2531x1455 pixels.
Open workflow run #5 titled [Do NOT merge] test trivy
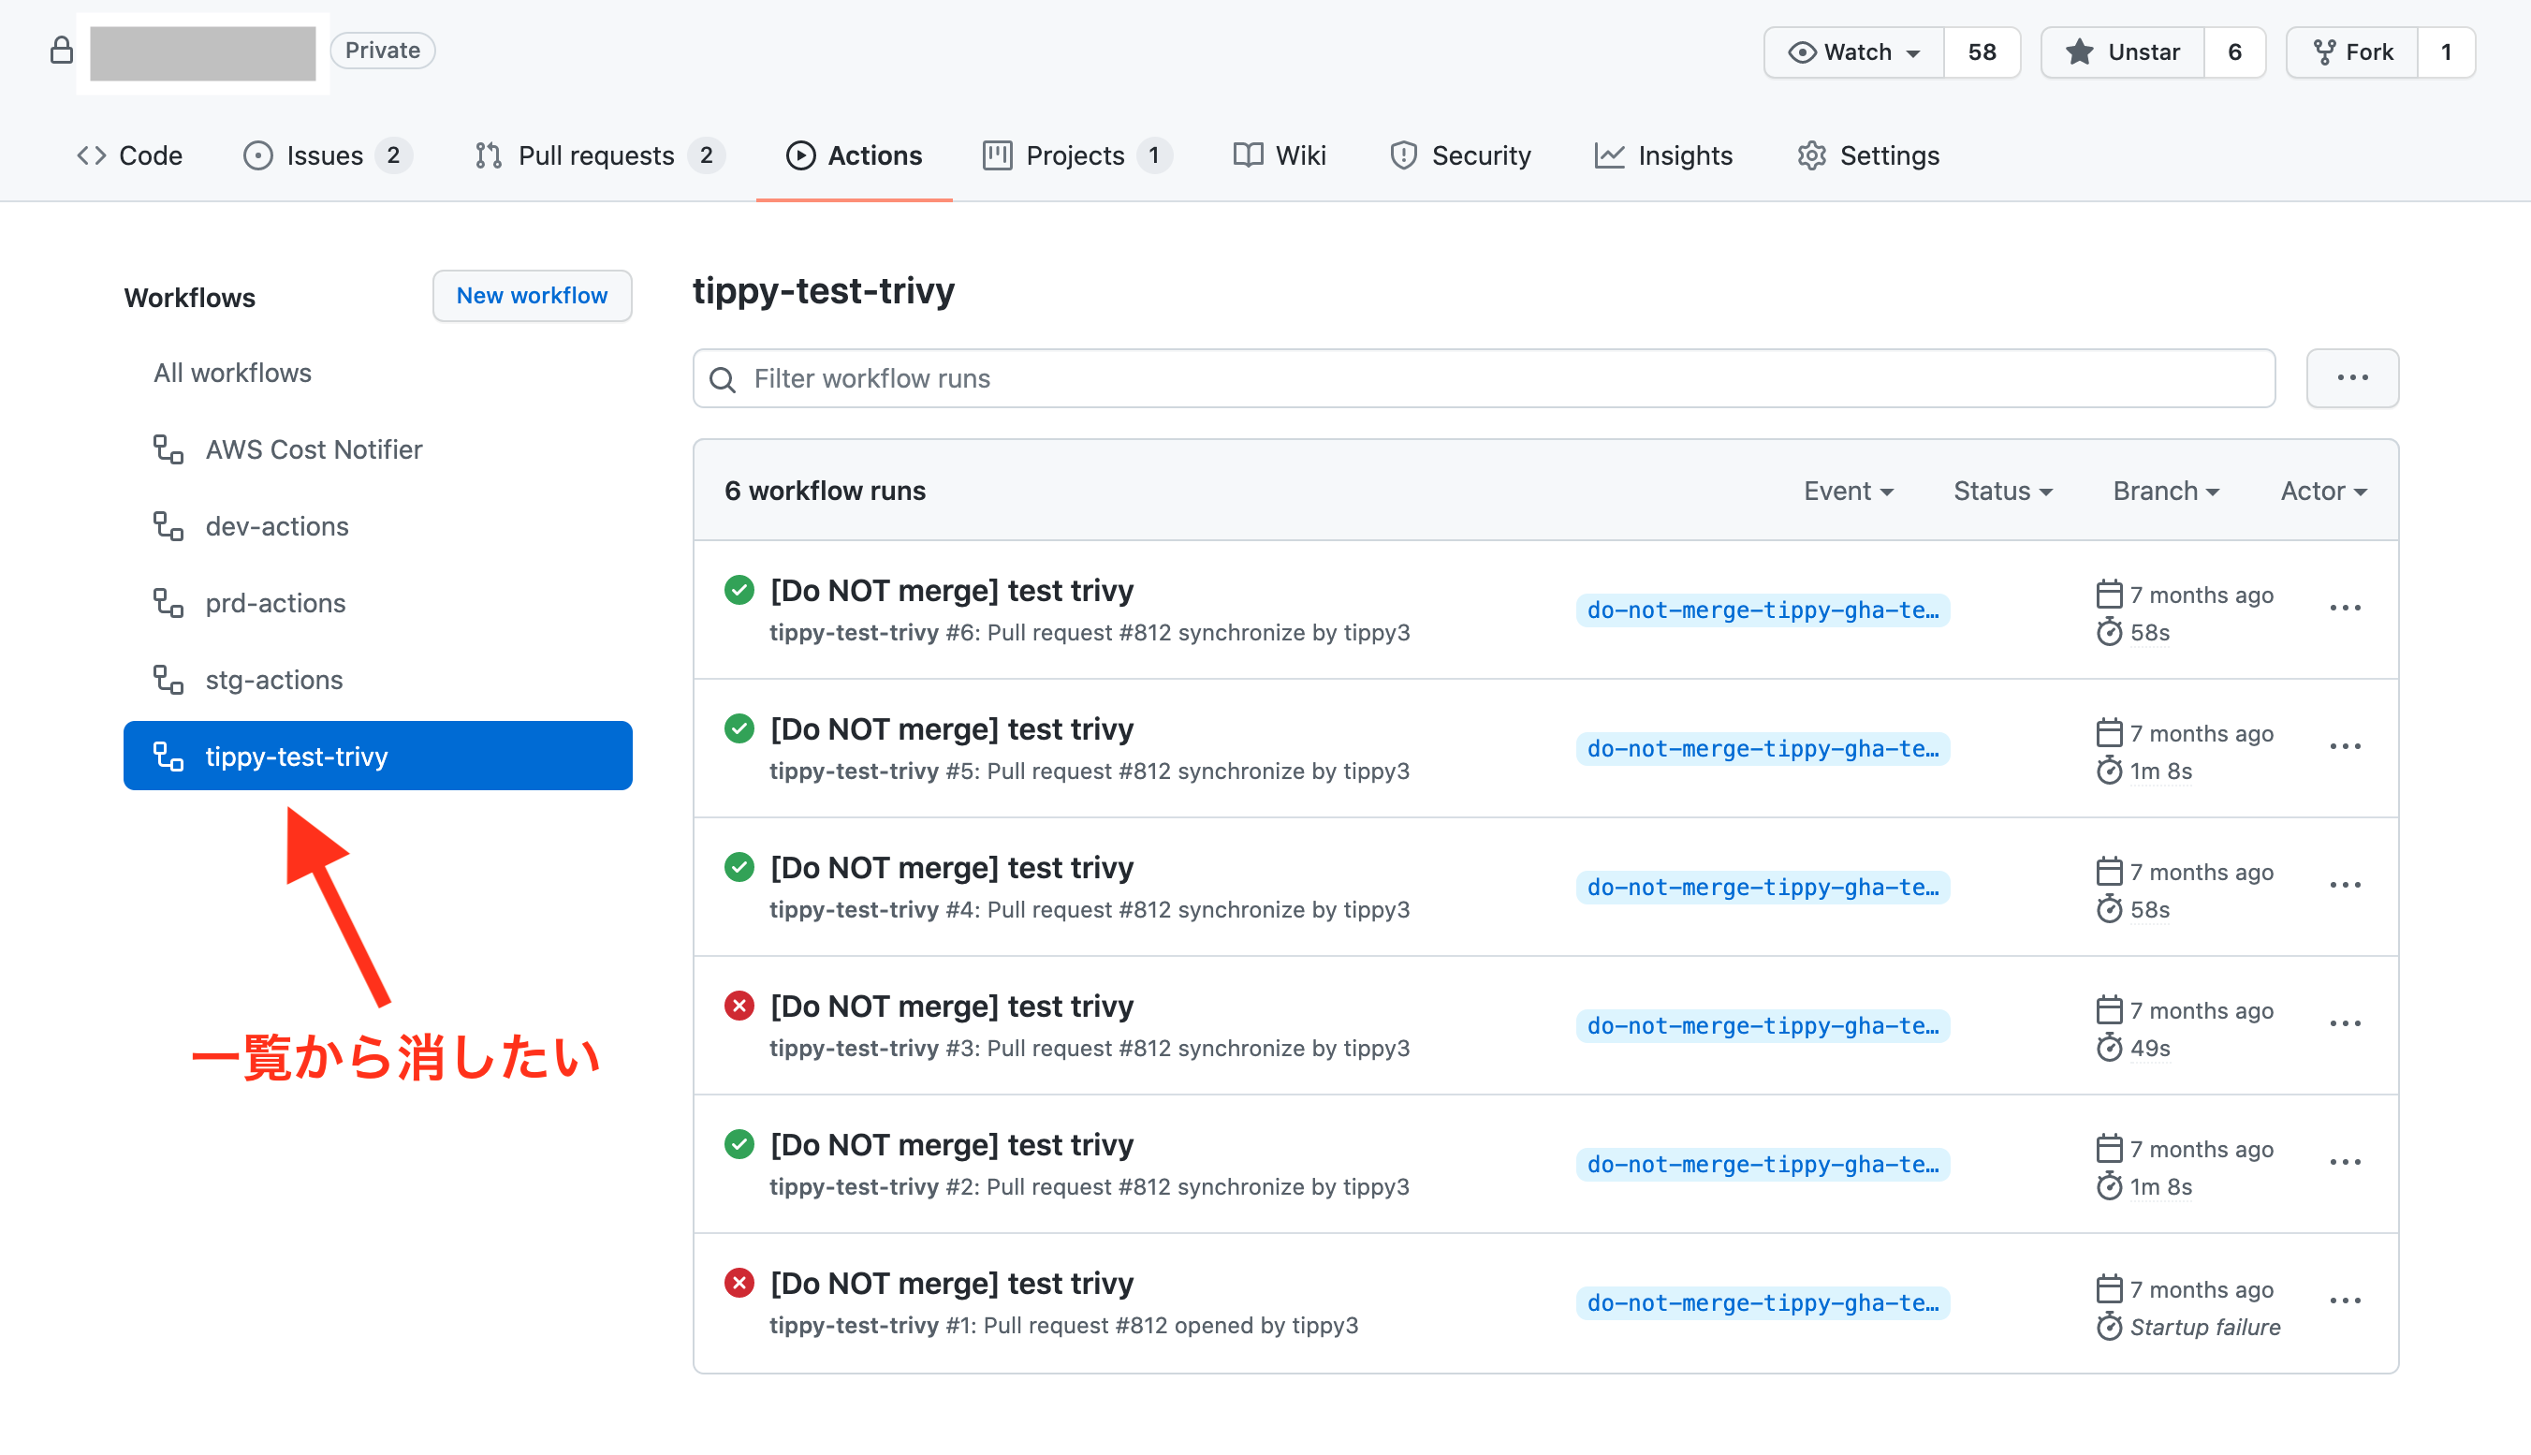[x=952, y=728]
